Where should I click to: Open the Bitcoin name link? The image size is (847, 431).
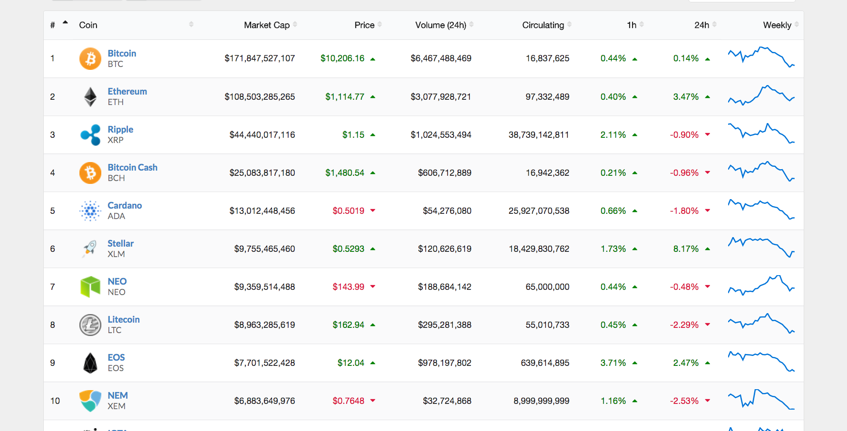coord(122,53)
